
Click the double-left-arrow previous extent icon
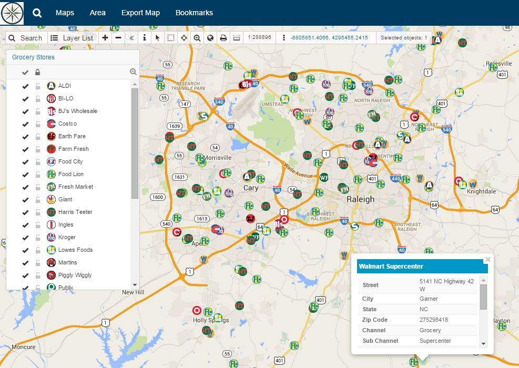(131, 38)
